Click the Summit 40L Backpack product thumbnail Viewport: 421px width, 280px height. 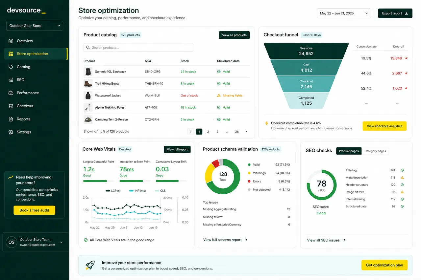pos(88,72)
